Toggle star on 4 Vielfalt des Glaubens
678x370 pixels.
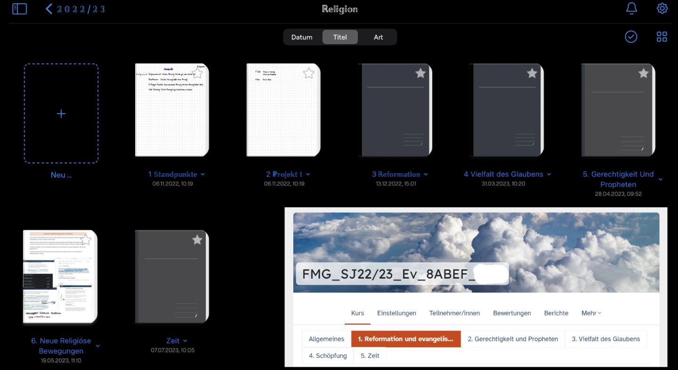coord(532,73)
